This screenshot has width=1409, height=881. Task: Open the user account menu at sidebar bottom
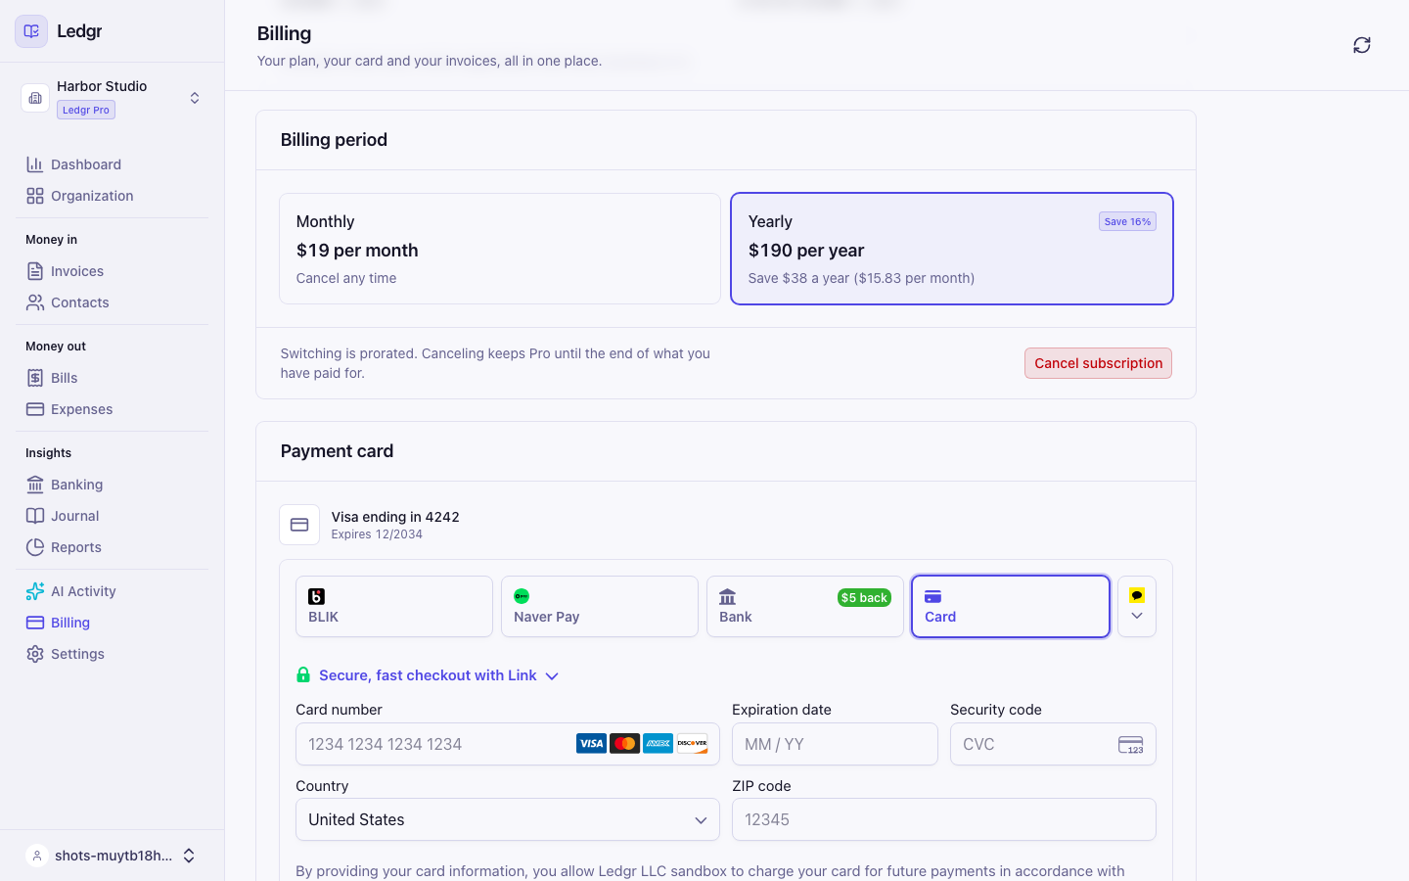pyautogui.click(x=113, y=856)
